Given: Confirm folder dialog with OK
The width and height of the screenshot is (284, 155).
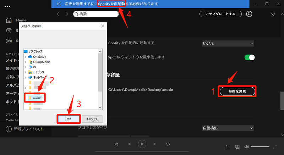Looking at the screenshot, I should tap(69, 119).
